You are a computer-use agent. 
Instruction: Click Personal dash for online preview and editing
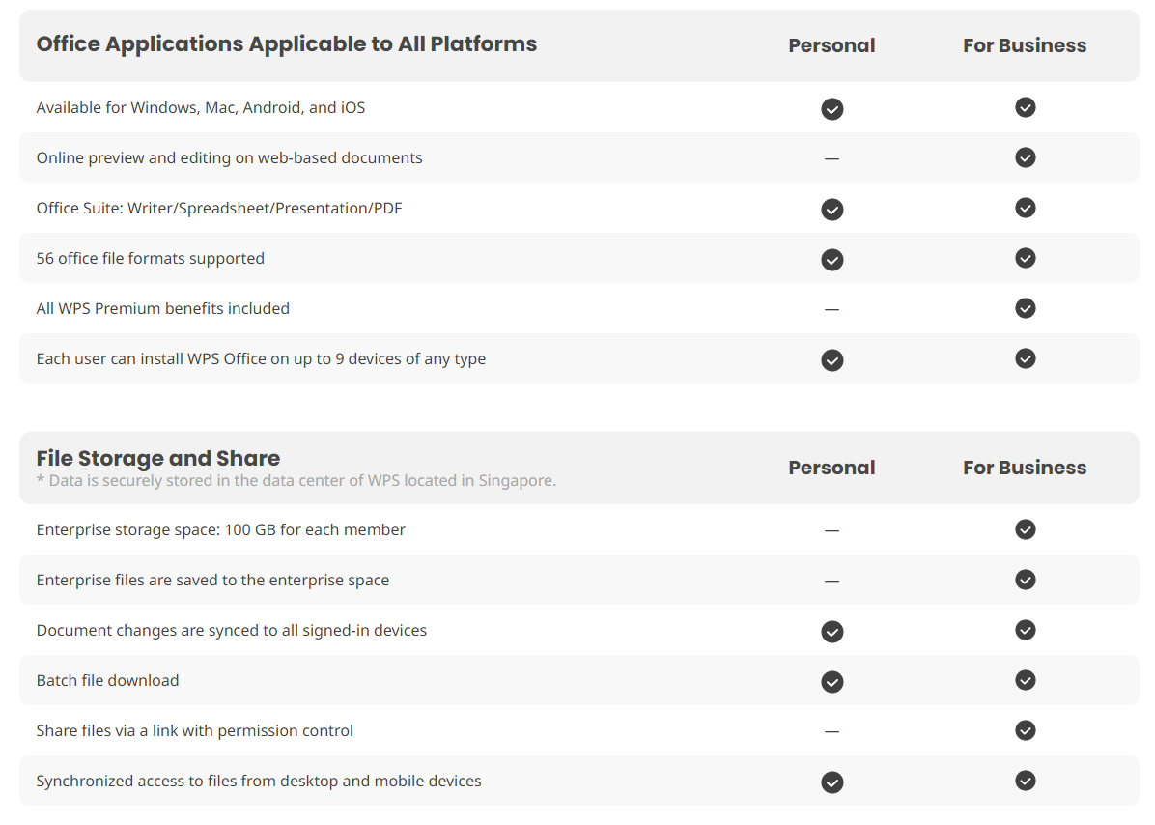tap(831, 158)
